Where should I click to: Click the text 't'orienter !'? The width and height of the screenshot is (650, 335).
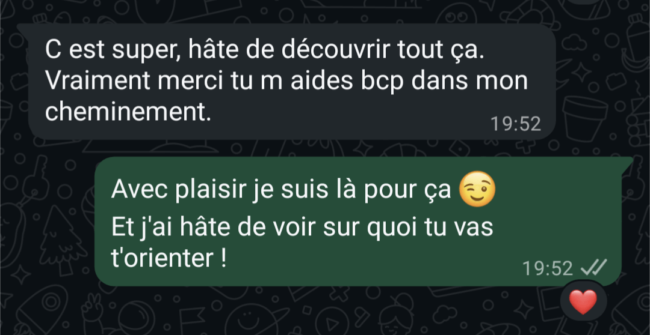(169, 259)
